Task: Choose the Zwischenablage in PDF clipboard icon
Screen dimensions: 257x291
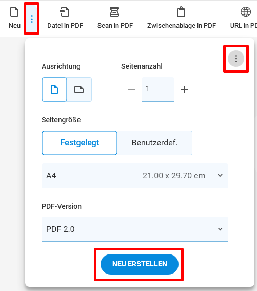Action: click(x=181, y=12)
